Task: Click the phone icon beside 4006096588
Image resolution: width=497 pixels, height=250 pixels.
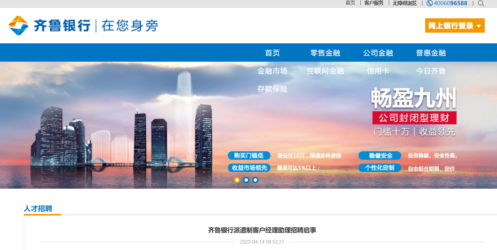Action: click(429, 3)
